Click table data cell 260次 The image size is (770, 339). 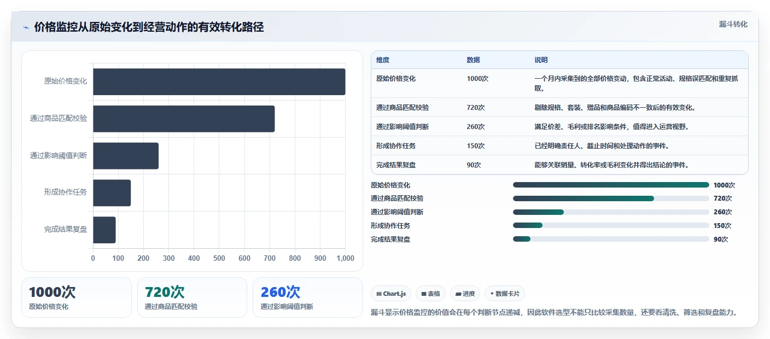point(476,127)
